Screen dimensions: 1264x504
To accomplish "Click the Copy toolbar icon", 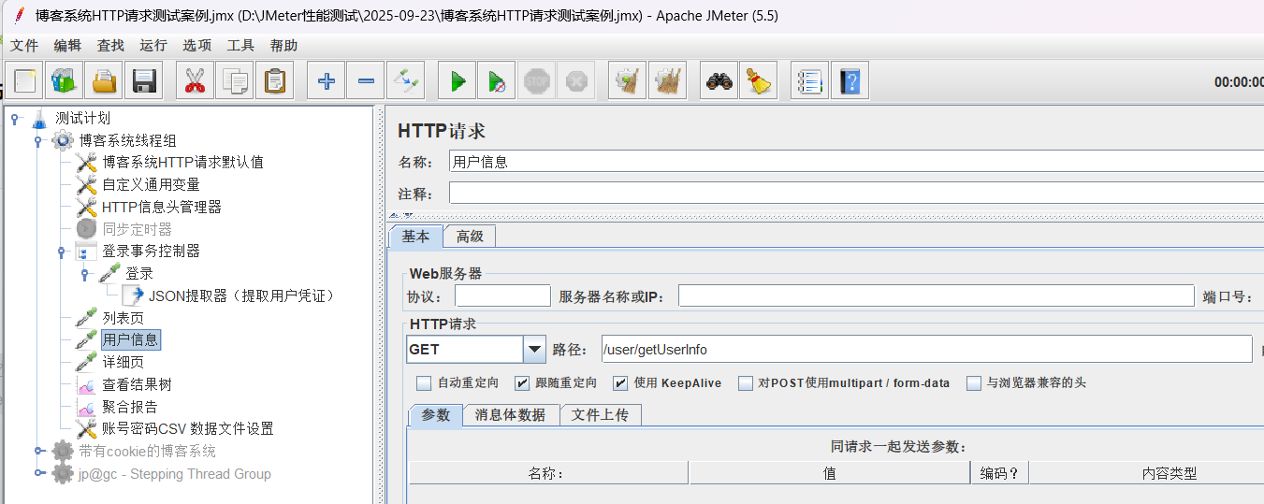I will (x=234, y=81).
